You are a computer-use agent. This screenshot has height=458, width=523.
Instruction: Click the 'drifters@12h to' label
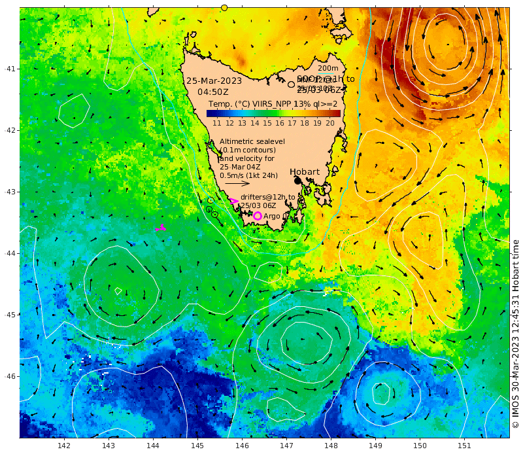(268, 197)
